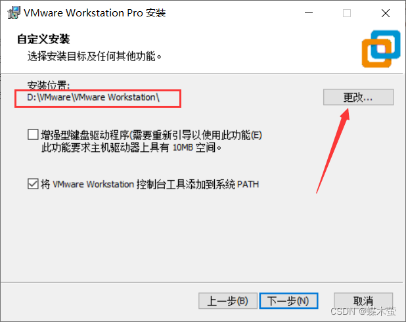
Task: Click the 自定义安装 heading
Action: tap(43, 39)
